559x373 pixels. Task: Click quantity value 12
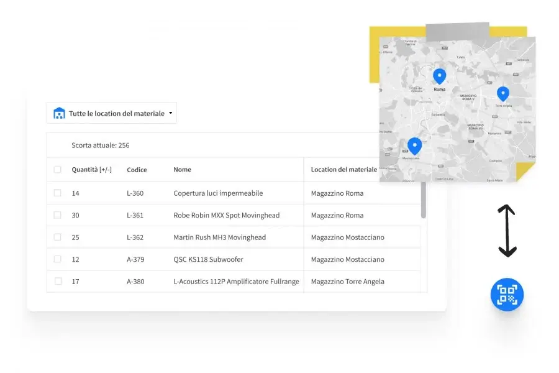[x=75, y=260]
